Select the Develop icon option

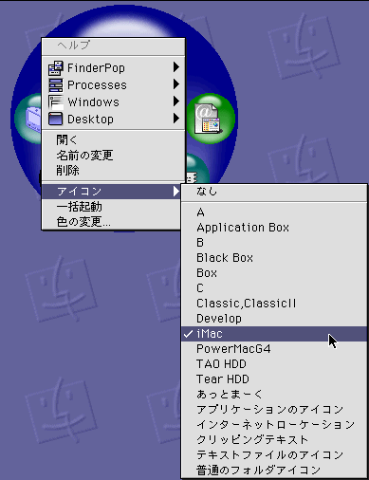[x=274, y=319]
